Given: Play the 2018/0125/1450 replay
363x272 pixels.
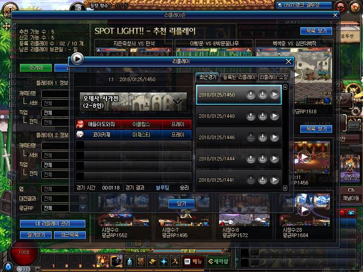Looking at the screenshot, I should [x=274, y=95].
